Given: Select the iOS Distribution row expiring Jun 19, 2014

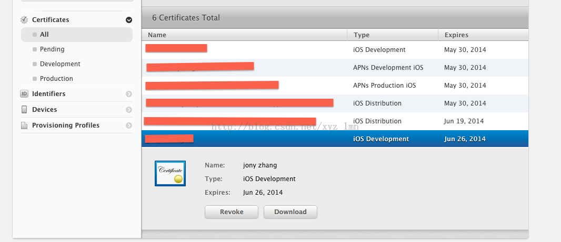Looking at the screenshot, I should 335,121.
